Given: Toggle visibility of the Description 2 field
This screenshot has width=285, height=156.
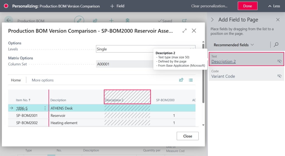Looking at the screenshot, I should point(279,61).
